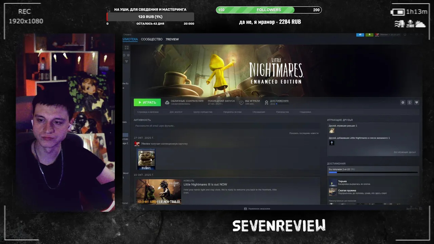Open 'Little Nightmares III is out NOW' news

click(x=205, y=184)
